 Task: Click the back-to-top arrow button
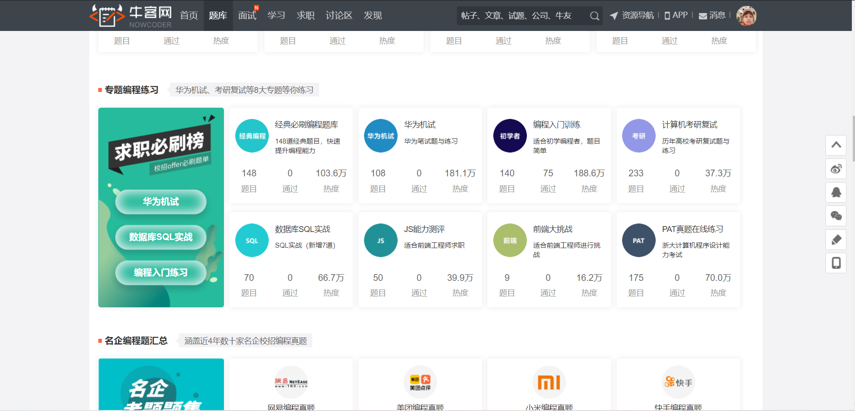point(836,145)
